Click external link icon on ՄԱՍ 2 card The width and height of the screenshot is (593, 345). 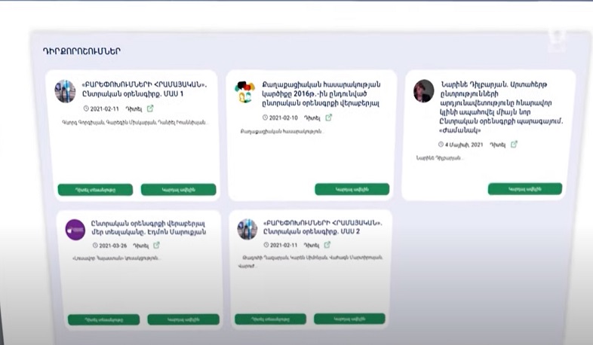(x=330, y=246)
